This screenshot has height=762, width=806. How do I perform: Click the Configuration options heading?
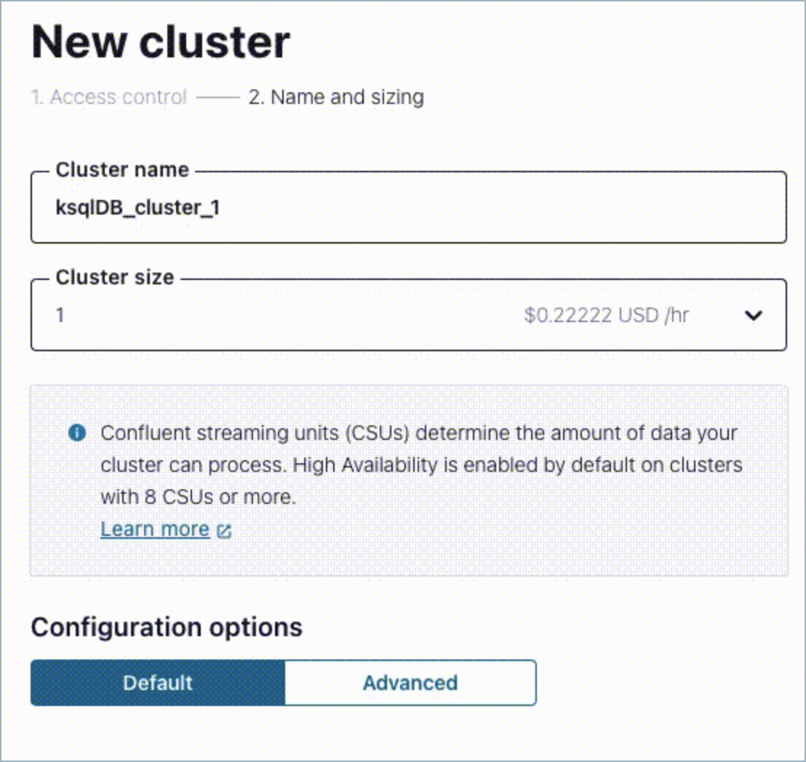pyautogui.click(x=167, y=627)
